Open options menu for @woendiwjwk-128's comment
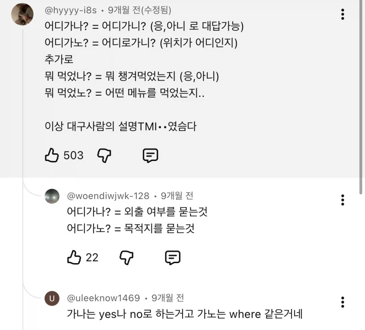The height and width of the screenshot is (330, 365). [x=343, y=199]
